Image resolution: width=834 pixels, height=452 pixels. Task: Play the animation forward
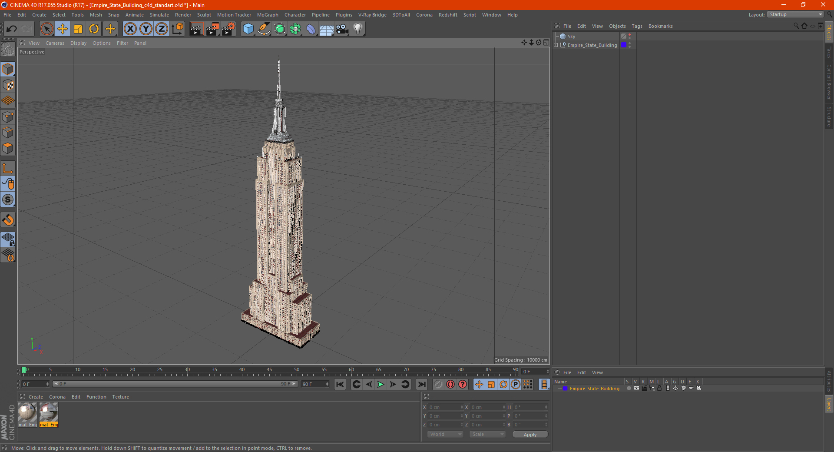point(381,384)
